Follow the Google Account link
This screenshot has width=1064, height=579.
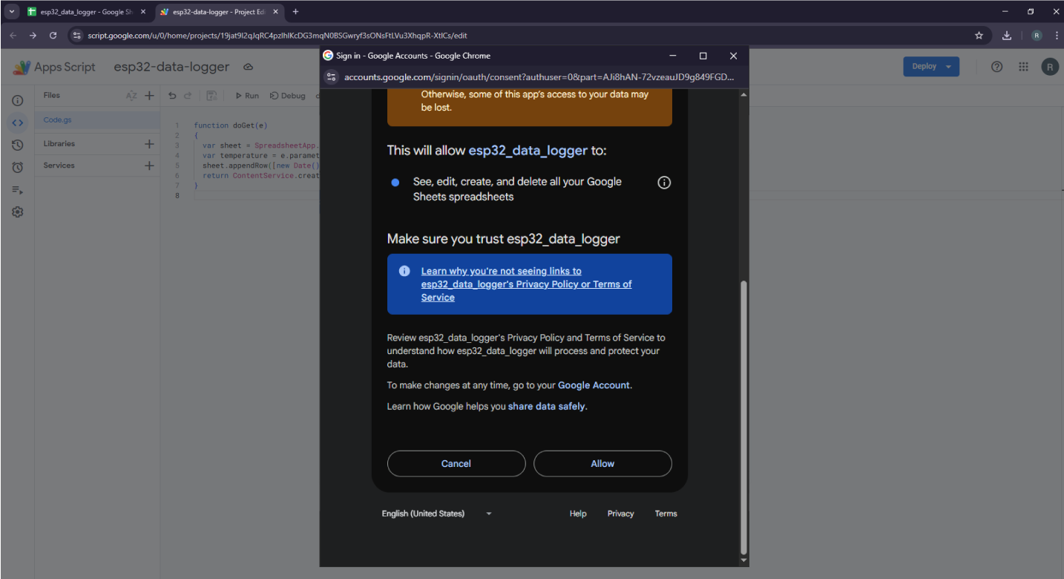coord(594,385)
